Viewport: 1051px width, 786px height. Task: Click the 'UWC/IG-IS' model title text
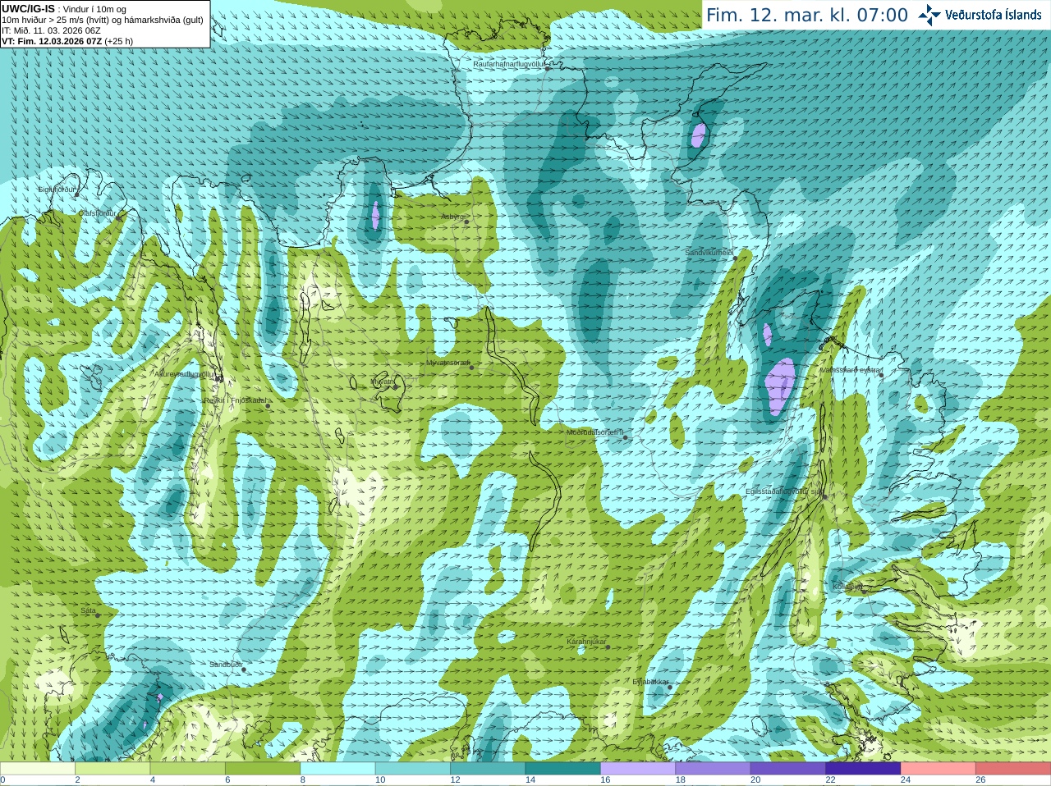[x=28, y=8]
